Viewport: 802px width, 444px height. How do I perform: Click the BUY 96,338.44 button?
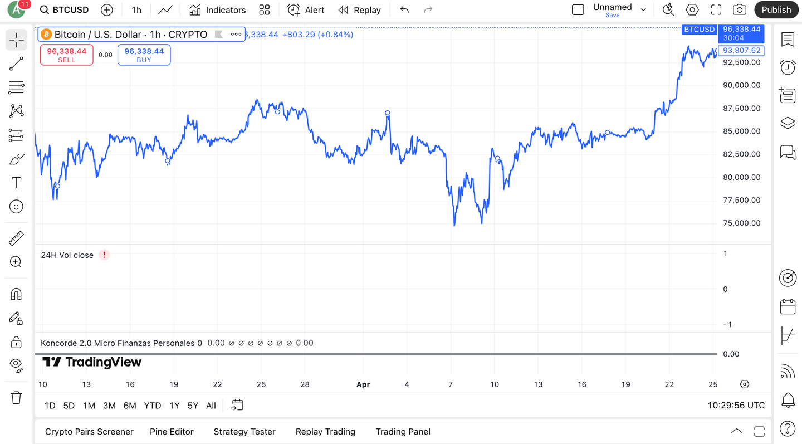coord(144,55)
